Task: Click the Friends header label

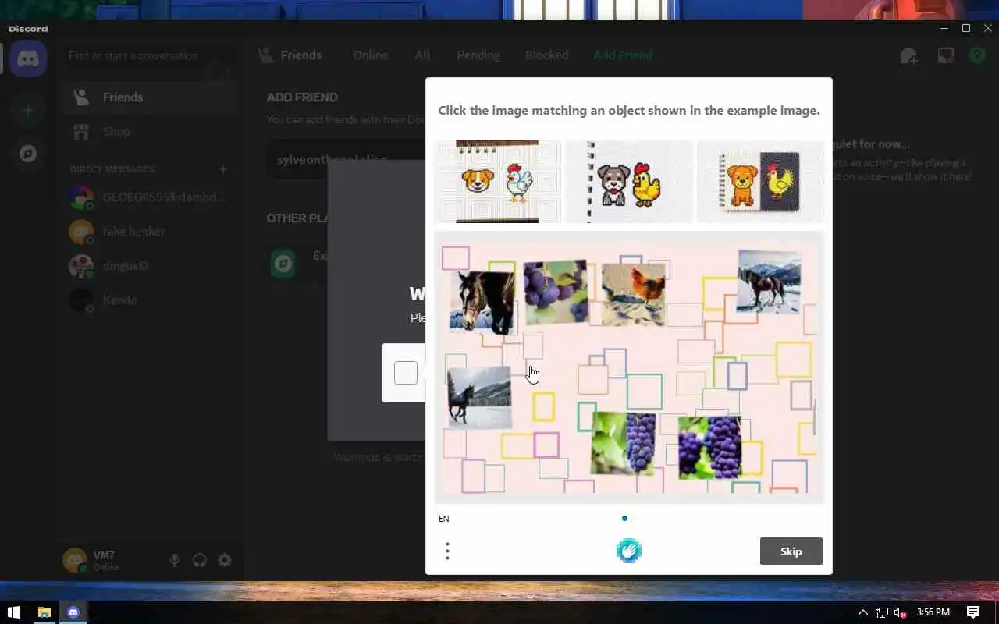Action: tap(301, 55)
